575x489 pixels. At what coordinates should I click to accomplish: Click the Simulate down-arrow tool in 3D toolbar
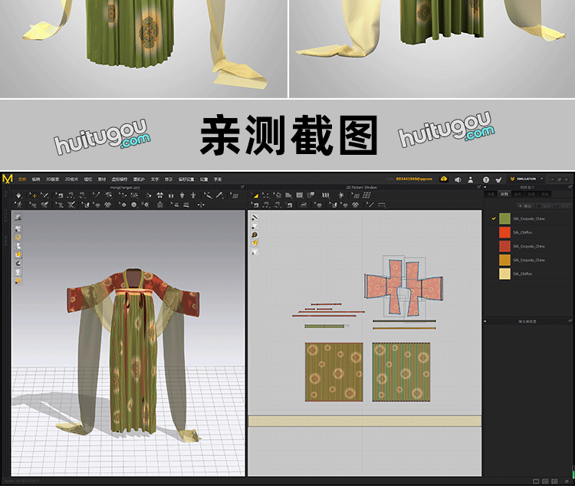(18, 195)
